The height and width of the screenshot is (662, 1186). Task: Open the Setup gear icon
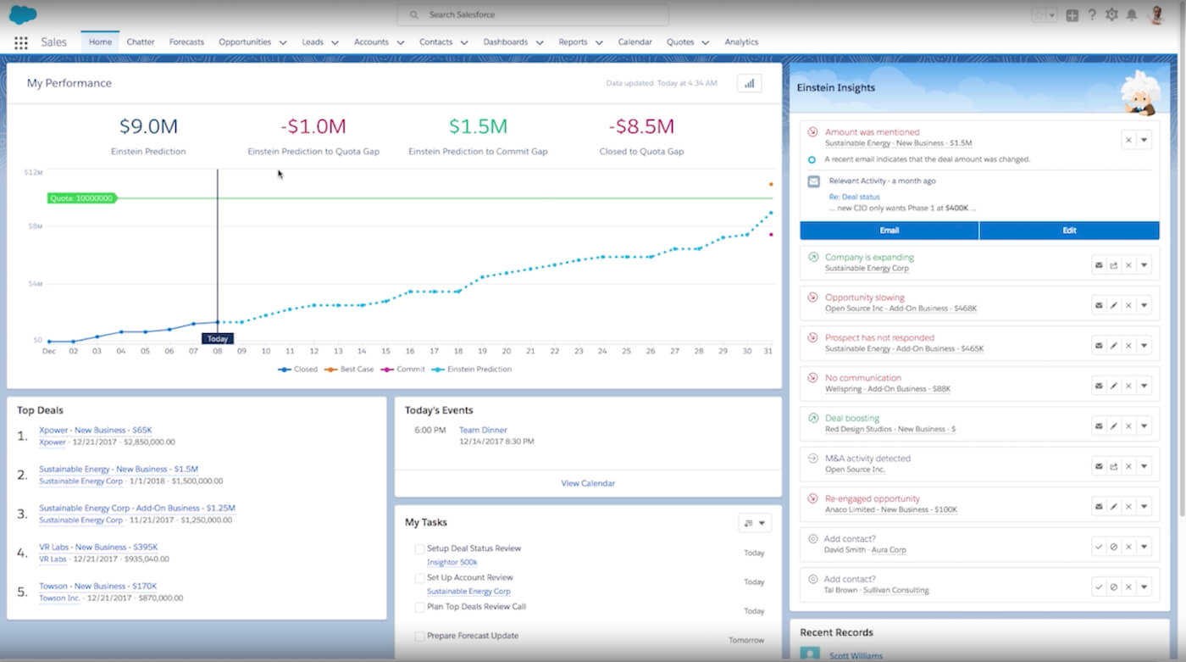[x=1111, y=15]
